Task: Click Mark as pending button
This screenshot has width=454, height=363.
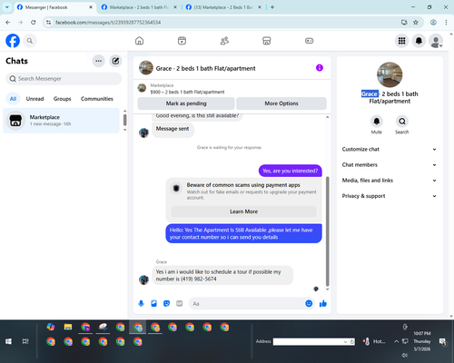Action: coord(186,103)
